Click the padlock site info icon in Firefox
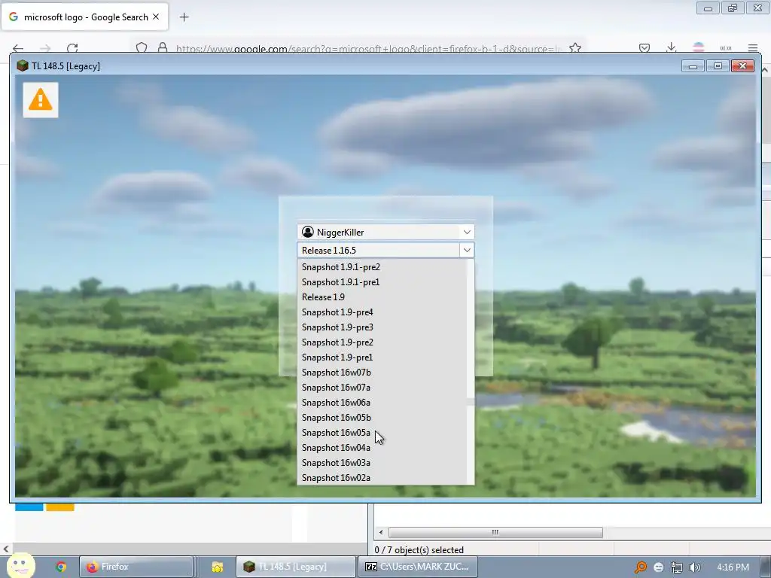 163,48
